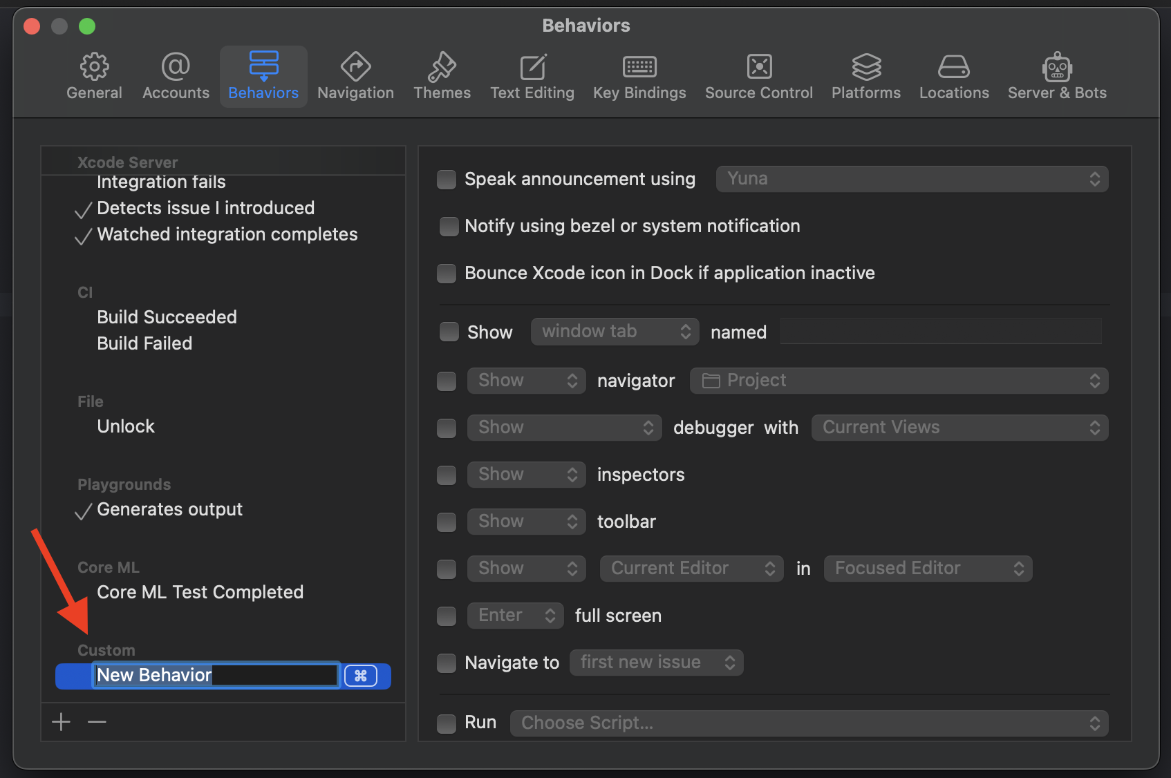Open the Show dropdown beside toolbar
1171x778 pixels.
click(x=526, y=522)
